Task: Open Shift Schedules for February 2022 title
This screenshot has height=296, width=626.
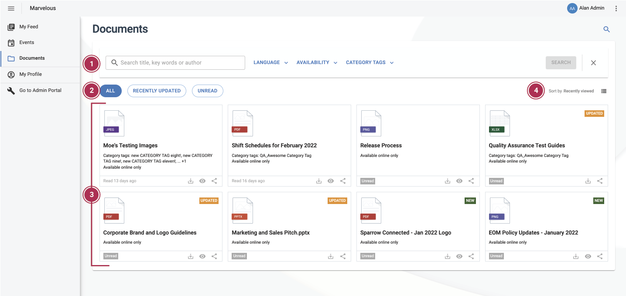Action: pyautogui.click(x=274, y=146)
